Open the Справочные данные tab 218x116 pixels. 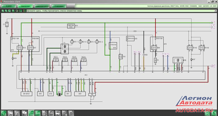pyautogui.click(x=42, y=6)
